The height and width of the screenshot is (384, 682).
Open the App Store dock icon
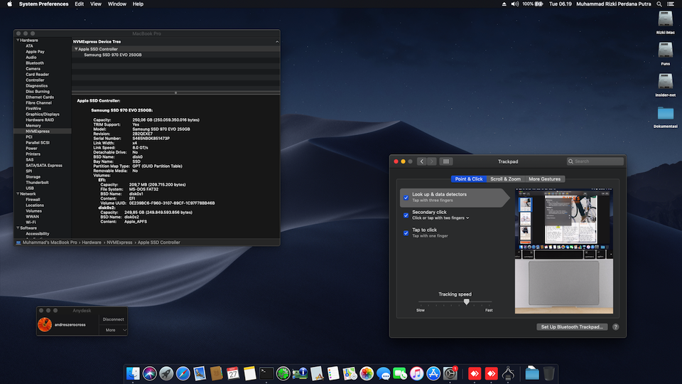coord(433,373)
